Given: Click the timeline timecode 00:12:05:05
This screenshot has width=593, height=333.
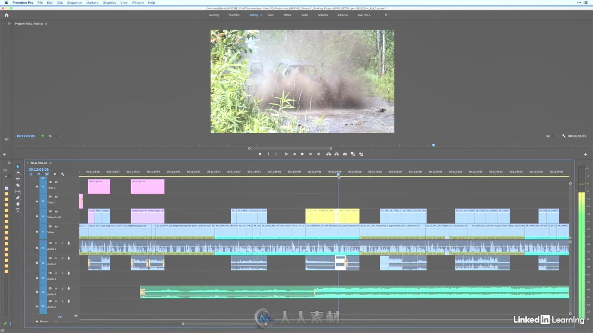Looking at the screenshot, I should pos(38,169).
